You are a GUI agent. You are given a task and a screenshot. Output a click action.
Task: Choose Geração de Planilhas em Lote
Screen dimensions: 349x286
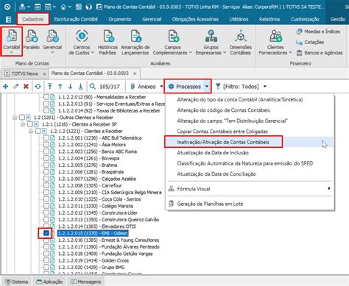coord(210,204)
